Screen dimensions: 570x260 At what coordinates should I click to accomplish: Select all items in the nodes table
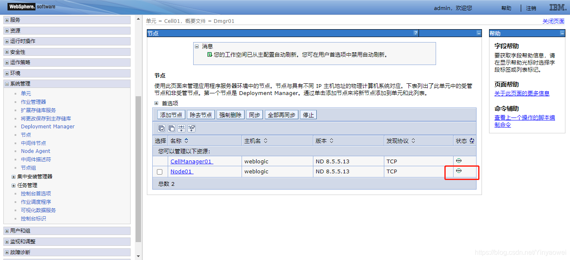click(x=161, y=128)
